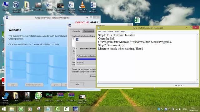
Task: Open the BTL_HeCh WinRAR archive
Action: point(71,97)
